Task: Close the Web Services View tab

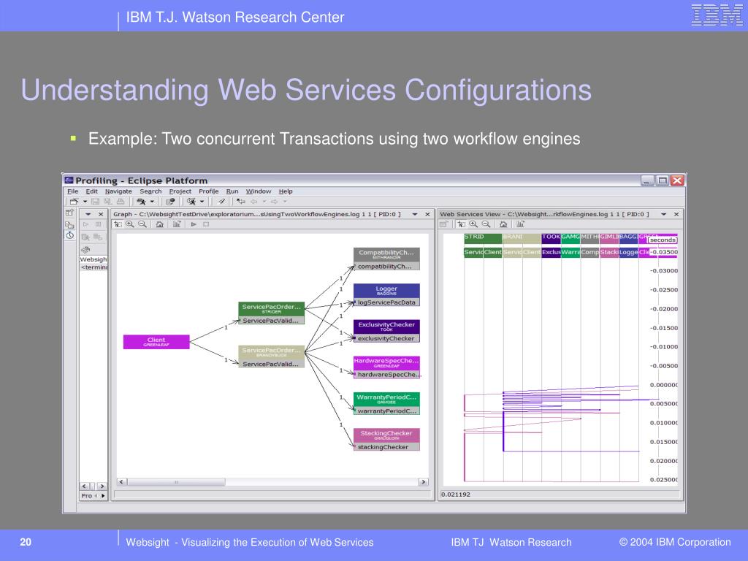Action: (x=676, y=214)
